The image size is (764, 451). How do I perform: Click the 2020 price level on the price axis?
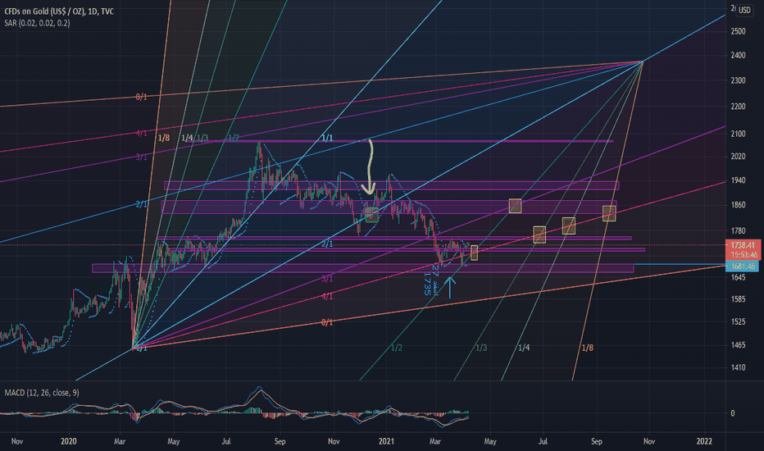point(738,157)
